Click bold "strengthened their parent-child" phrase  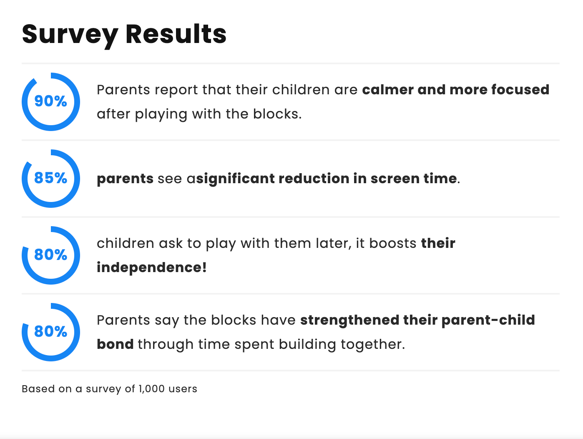pyautogui.click(x=417, y=320)
